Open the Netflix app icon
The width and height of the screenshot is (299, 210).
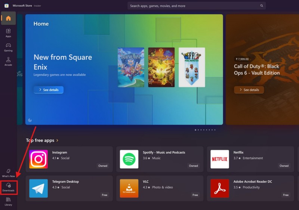coord(220,159)
